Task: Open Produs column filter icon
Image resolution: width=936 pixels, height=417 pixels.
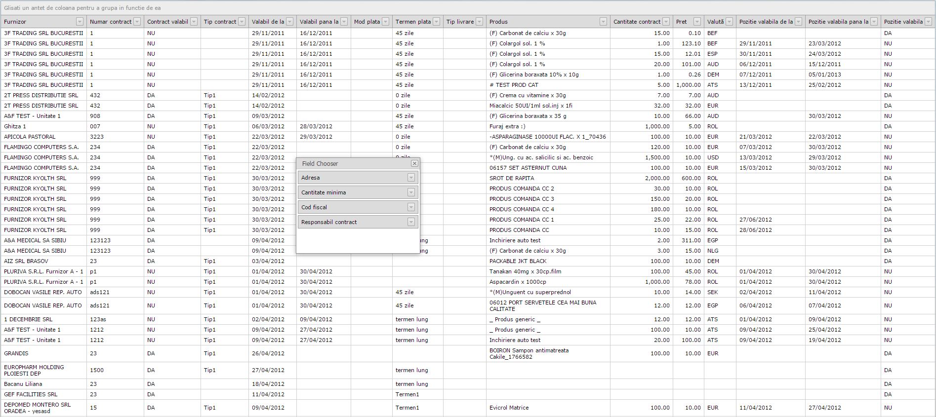Action: click(x=603, y=22)
